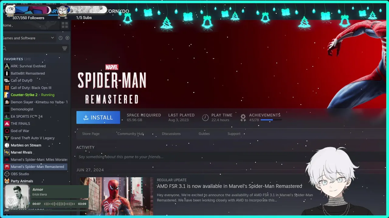Click the 65.96 GB space required value
The height and width of the screenshot is (218, 389).
[134, 120]
